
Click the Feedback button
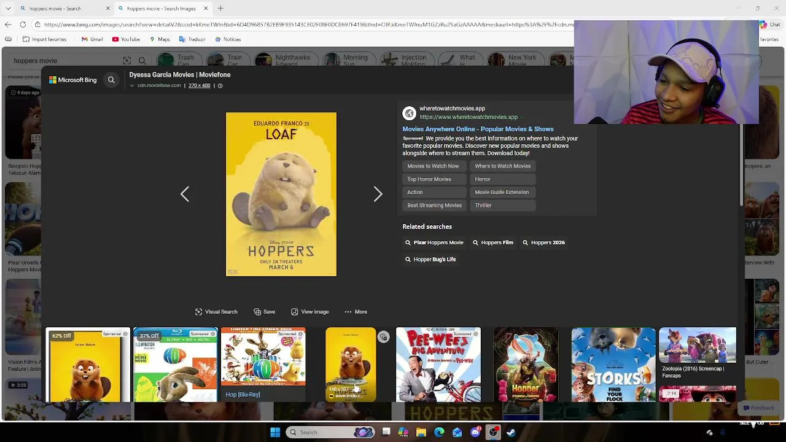pos(758,408)
